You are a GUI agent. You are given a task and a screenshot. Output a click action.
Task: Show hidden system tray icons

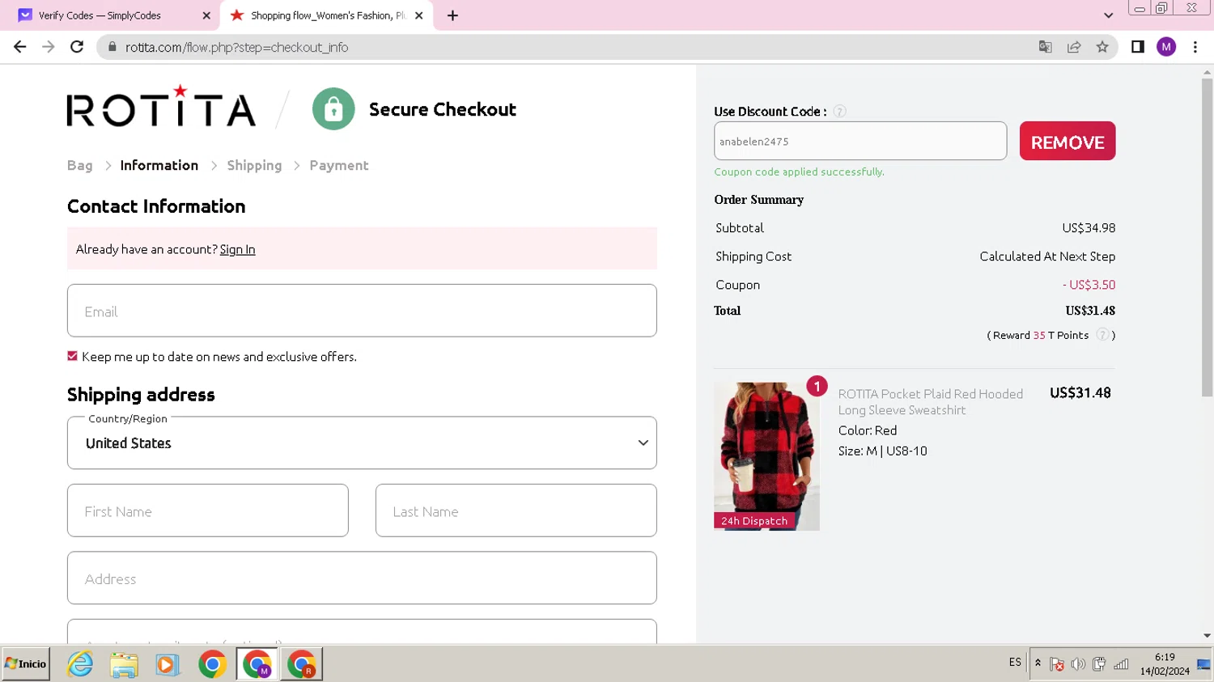tap(1038, 663)
